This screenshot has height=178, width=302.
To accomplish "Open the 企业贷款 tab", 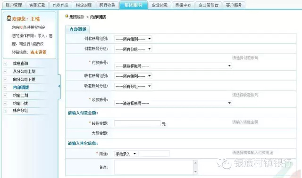I will pos(159,5).
